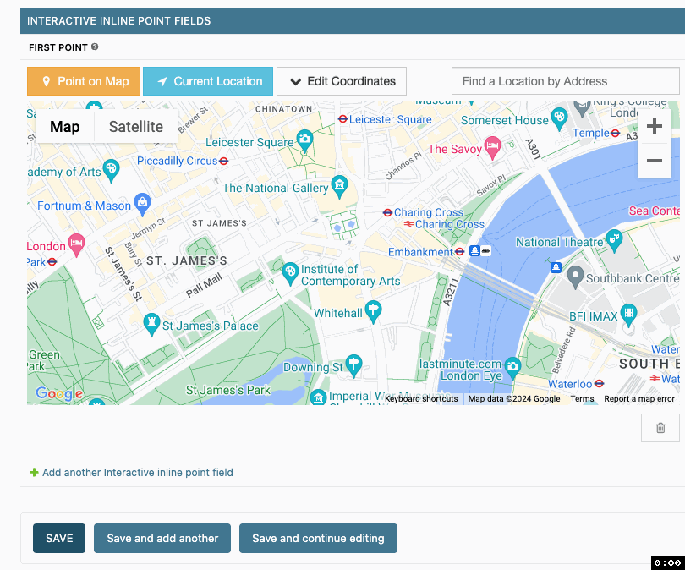Click the Pall Mall street label
The height and width of the screenshot is (570, 685).
204,285
